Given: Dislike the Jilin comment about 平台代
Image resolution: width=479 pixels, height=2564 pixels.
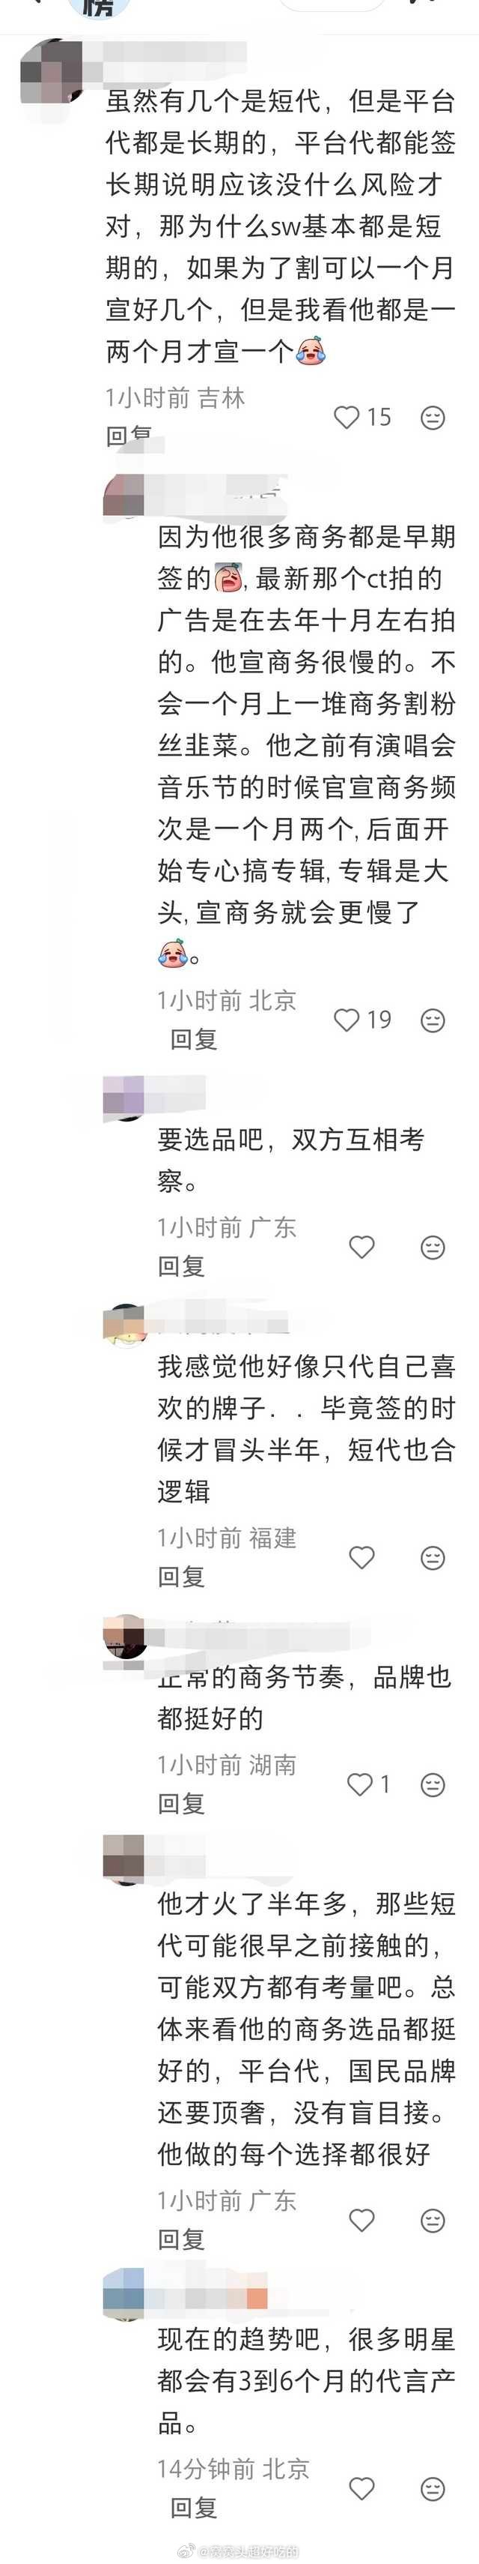Looking at the screenshot, I should pyautogui.click(x=433, y=417).
